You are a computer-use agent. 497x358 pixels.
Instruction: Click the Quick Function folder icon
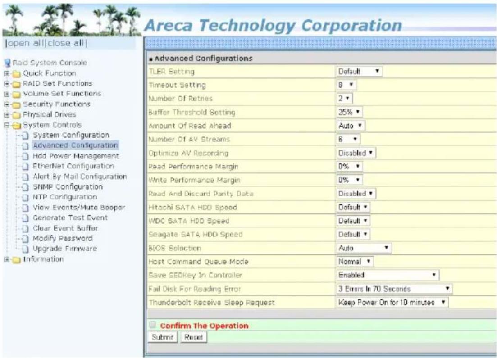(x=16, y=74)
